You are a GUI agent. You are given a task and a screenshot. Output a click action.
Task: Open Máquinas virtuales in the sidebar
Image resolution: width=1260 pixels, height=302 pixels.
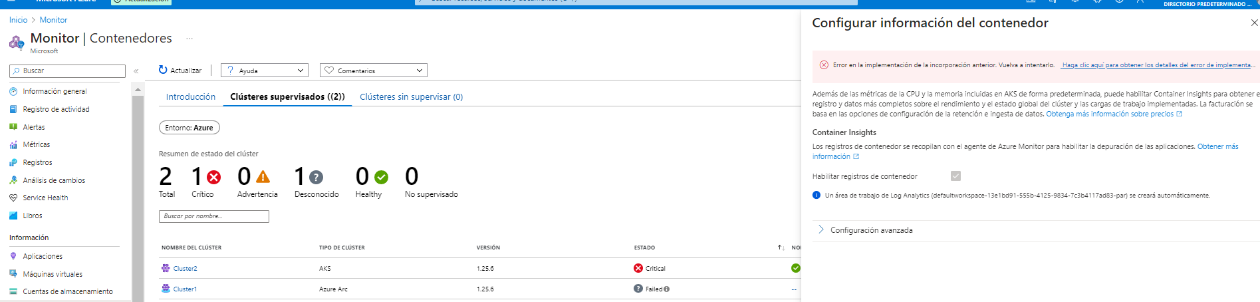pos(53,274)
